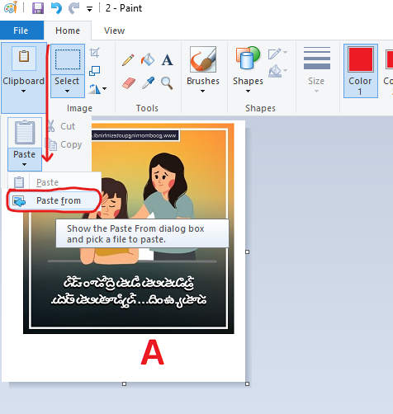Expand the Select options dropdown arrow
The width and height of the screenshot is (393, 414).
point(68,91)
